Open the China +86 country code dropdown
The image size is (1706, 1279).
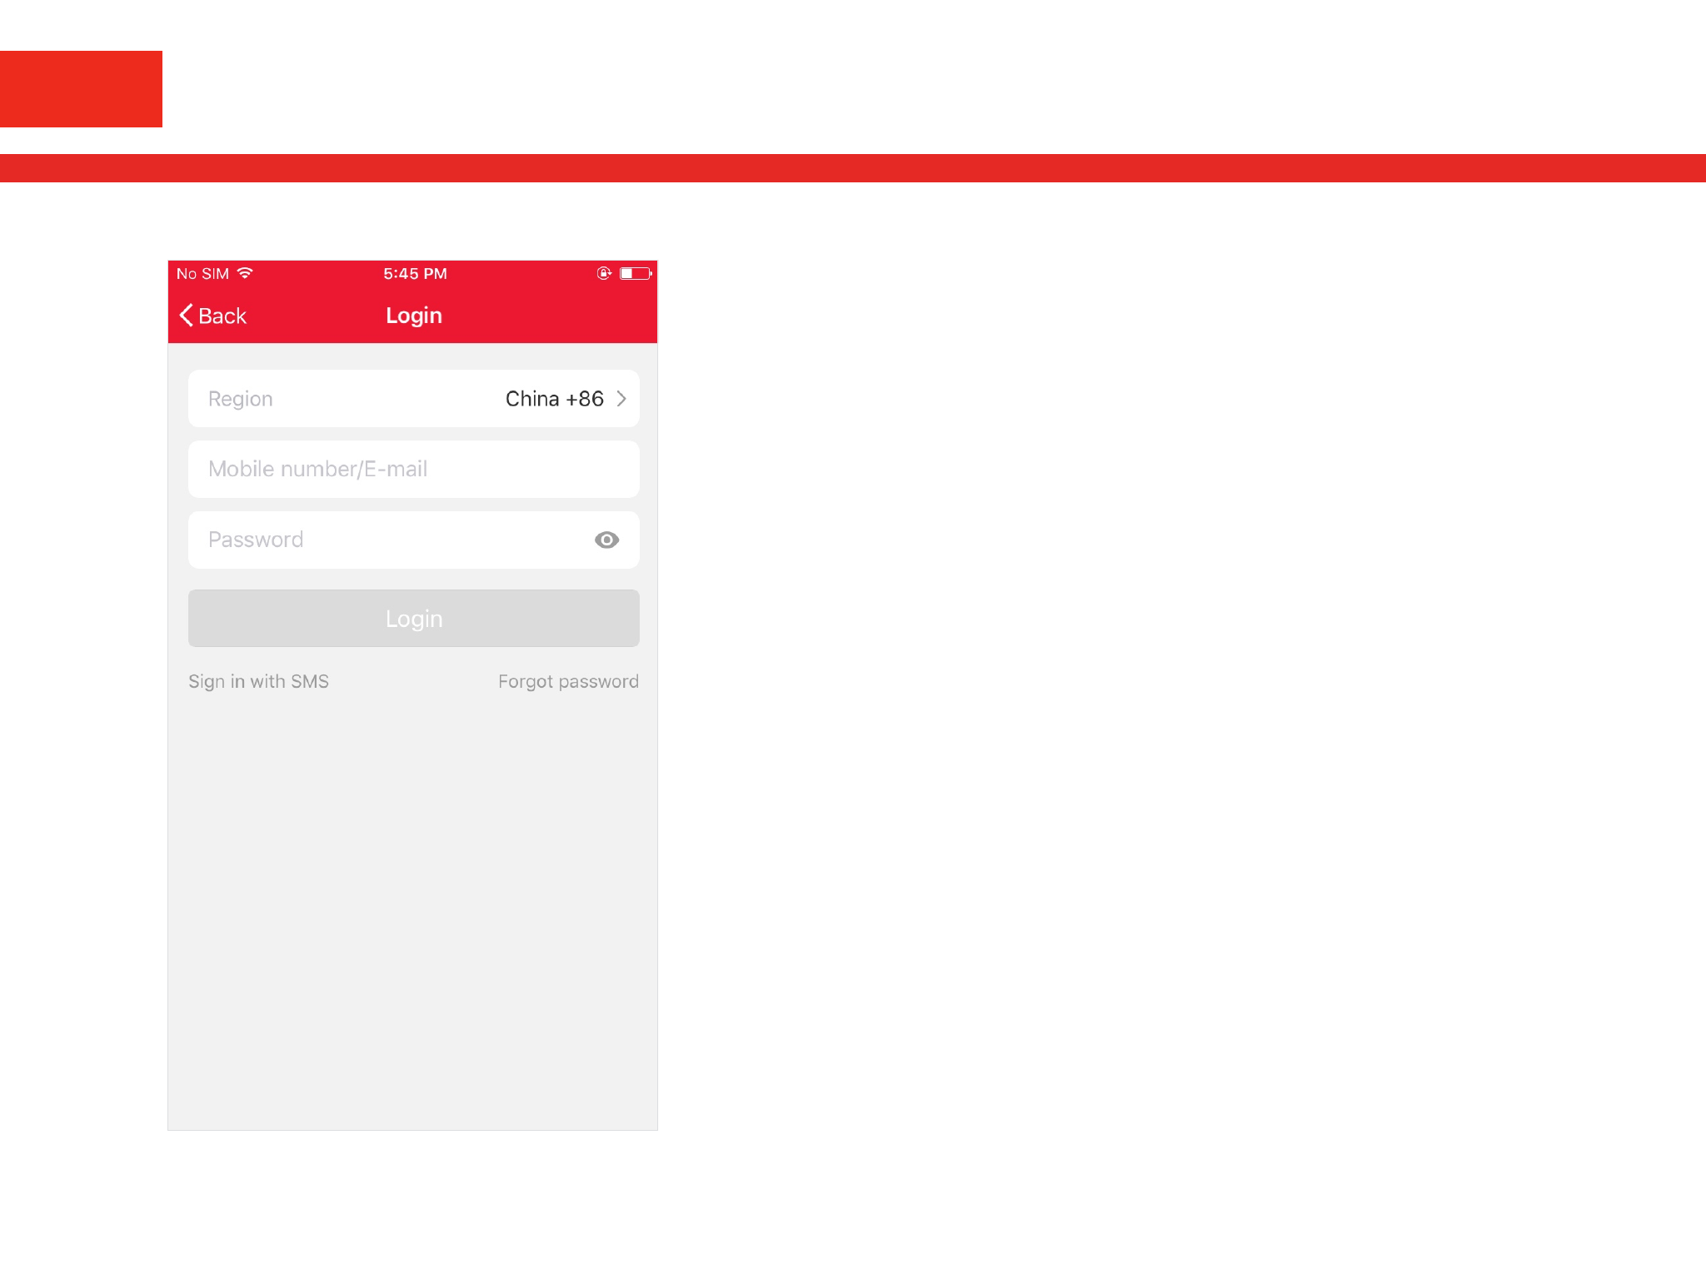point(554,399)
